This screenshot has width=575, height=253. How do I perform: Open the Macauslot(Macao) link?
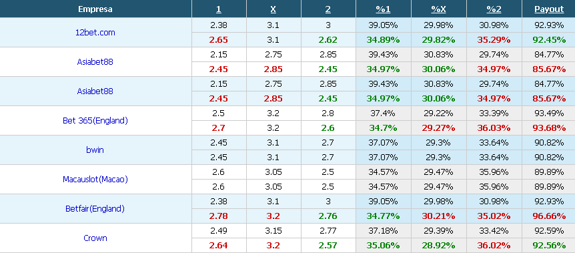95,179
